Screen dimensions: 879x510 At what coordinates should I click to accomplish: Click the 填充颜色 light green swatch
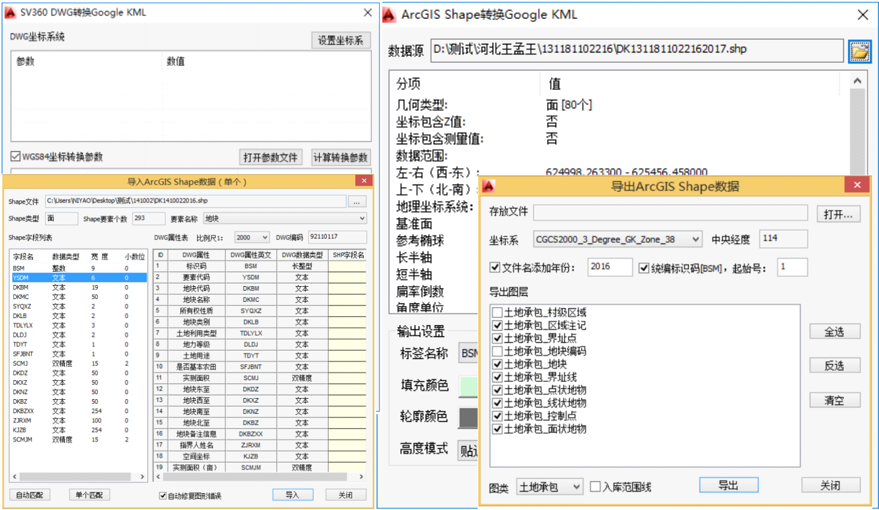468,386
